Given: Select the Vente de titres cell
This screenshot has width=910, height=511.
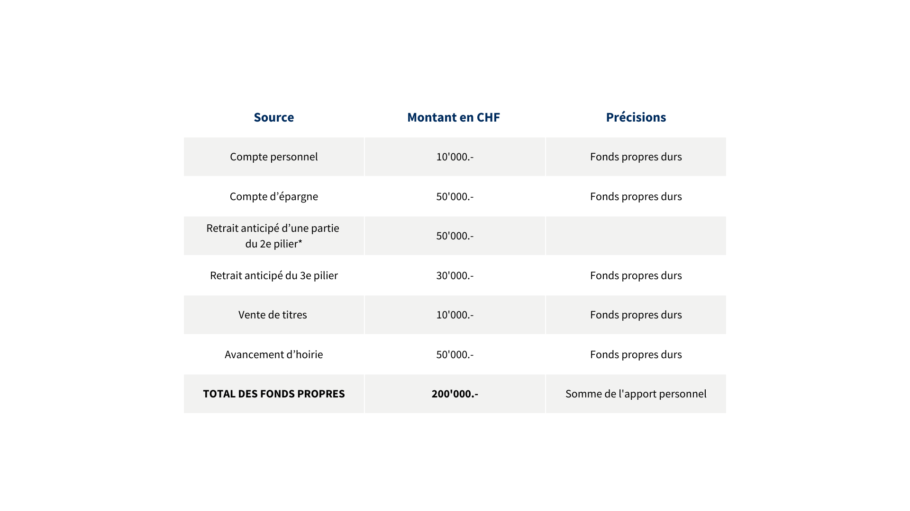Looking at the screenshot, I should (x=273, y=315).
